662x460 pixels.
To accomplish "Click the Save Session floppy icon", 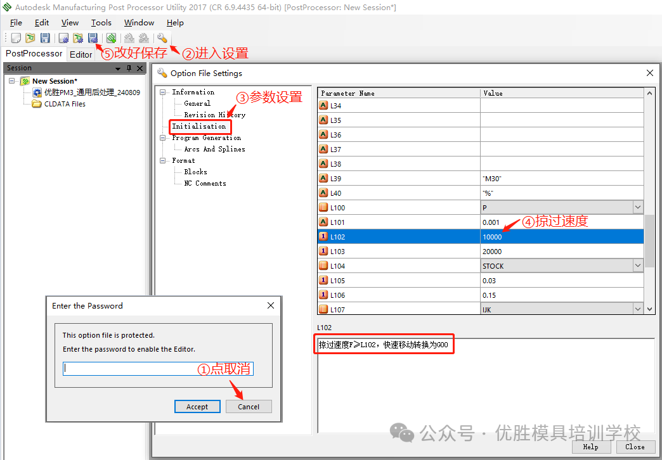I will (45, 38).
